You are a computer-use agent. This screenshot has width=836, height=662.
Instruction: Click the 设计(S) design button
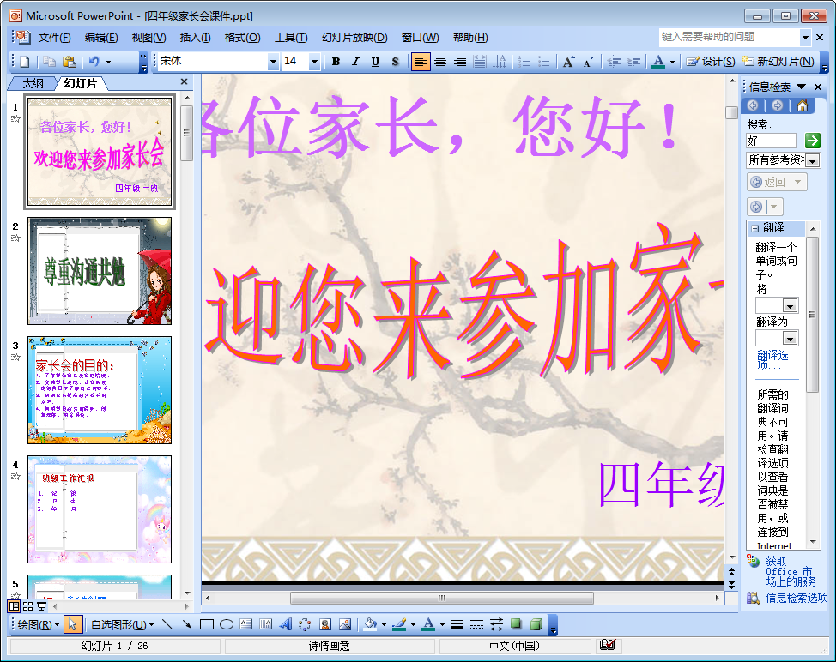(x=710, y=62)
